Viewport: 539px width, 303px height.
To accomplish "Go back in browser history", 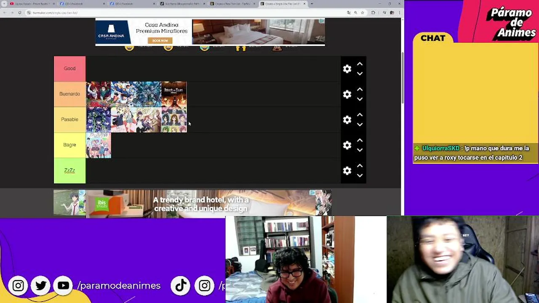I will coord(5,13).
